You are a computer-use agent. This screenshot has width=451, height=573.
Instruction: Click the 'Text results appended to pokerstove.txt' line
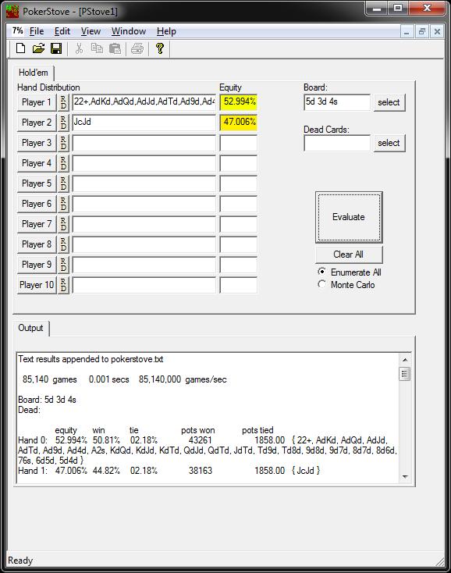coord(91,359)
